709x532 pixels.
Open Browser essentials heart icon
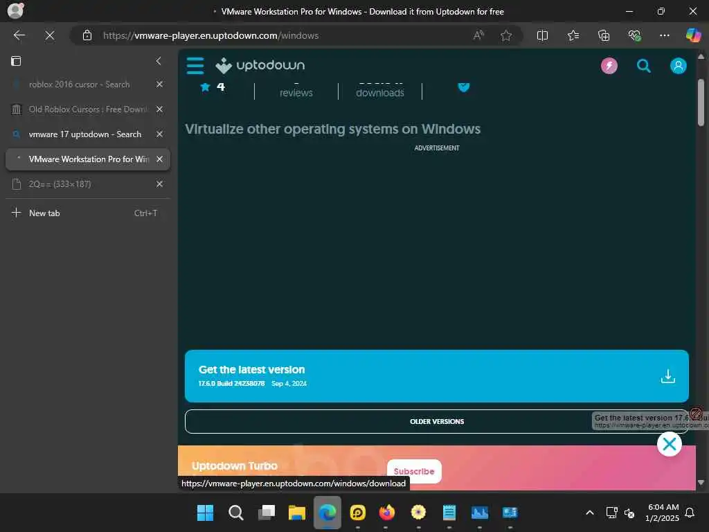634,35
